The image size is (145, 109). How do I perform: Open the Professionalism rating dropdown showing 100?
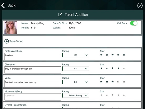[75, 55]
